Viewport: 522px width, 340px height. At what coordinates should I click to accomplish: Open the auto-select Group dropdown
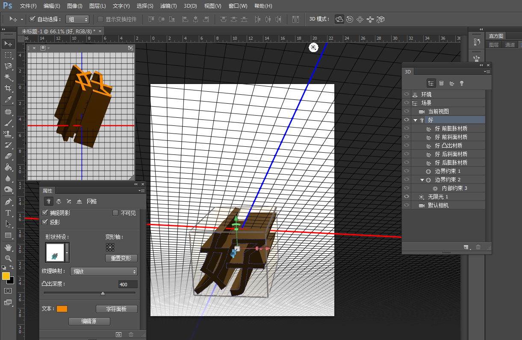click(77, 19)
